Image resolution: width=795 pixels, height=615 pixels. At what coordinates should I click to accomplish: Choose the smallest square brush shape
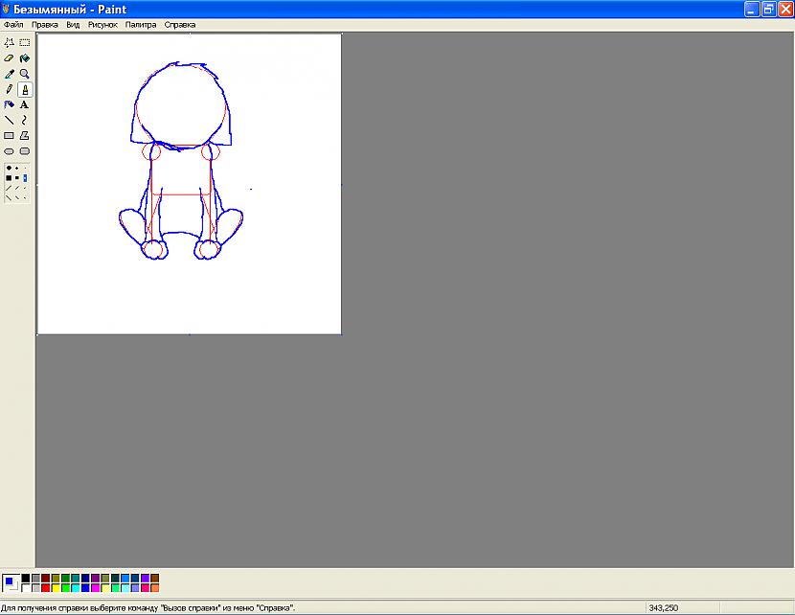coord(25,178)
